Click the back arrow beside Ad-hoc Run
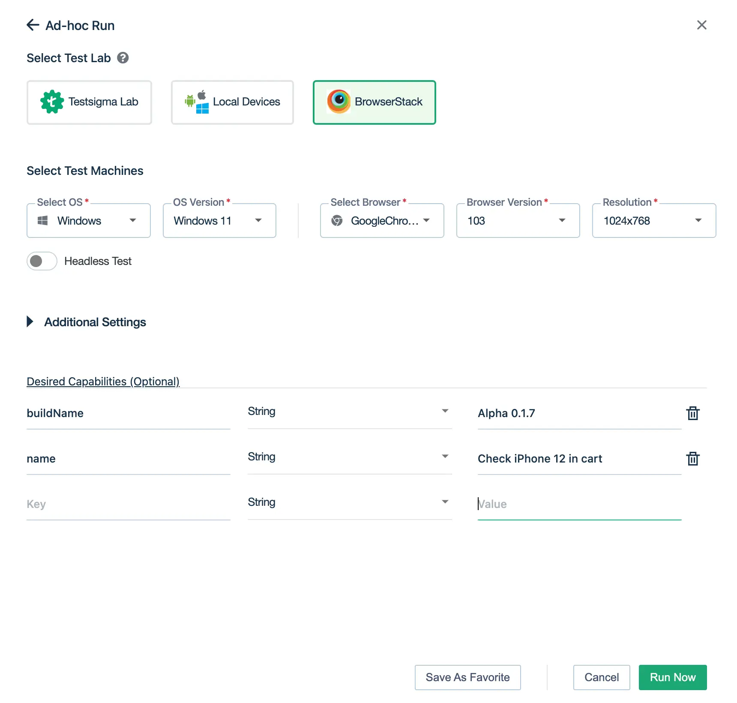This screenshot has height=703, width=737. click(x=33, y=25)
